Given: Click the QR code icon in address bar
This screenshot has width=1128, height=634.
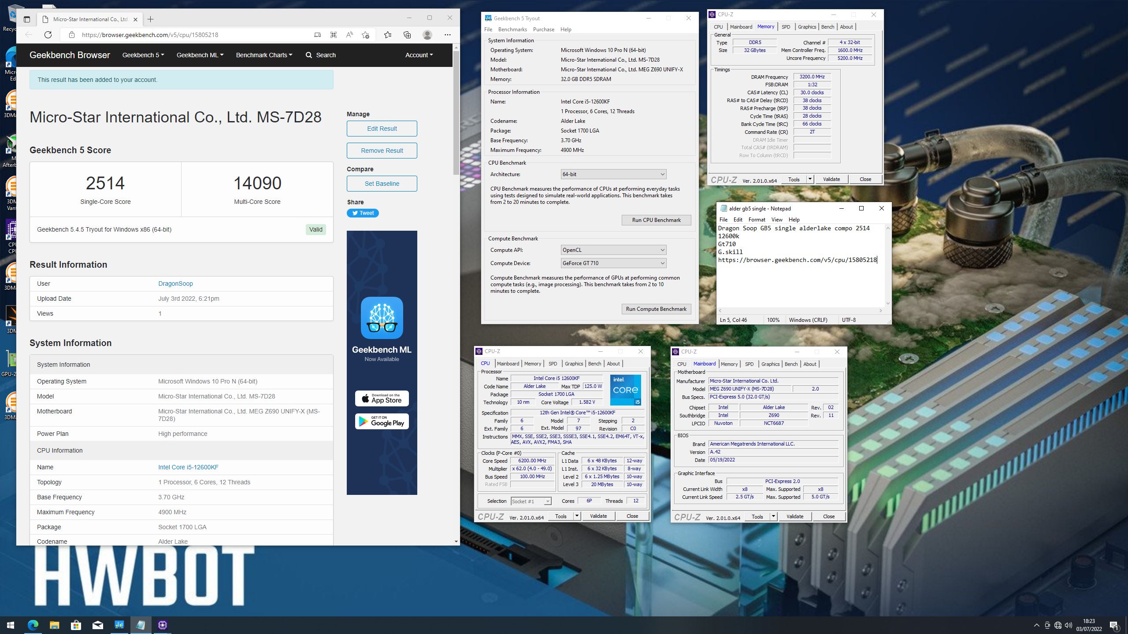Looking at the screenshot, I should click(x=334, y=35).
